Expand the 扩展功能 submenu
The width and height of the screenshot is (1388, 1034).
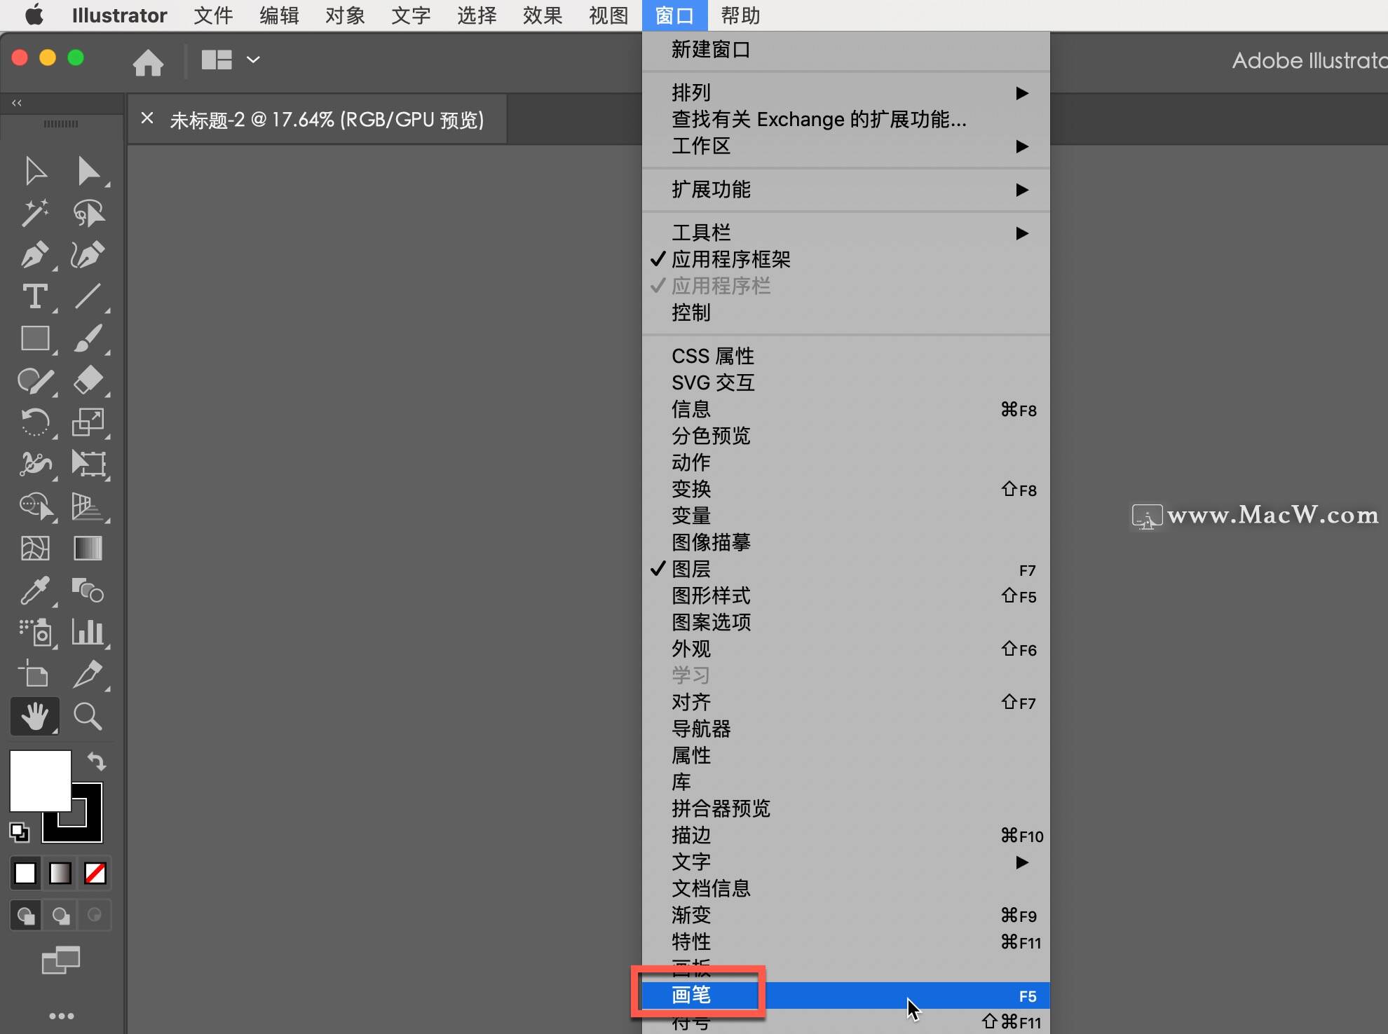click(846, 189)
